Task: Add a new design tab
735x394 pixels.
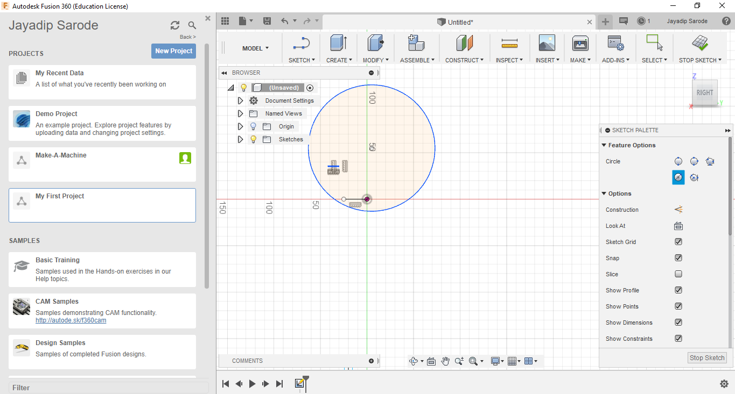Action: click(606, 22)
